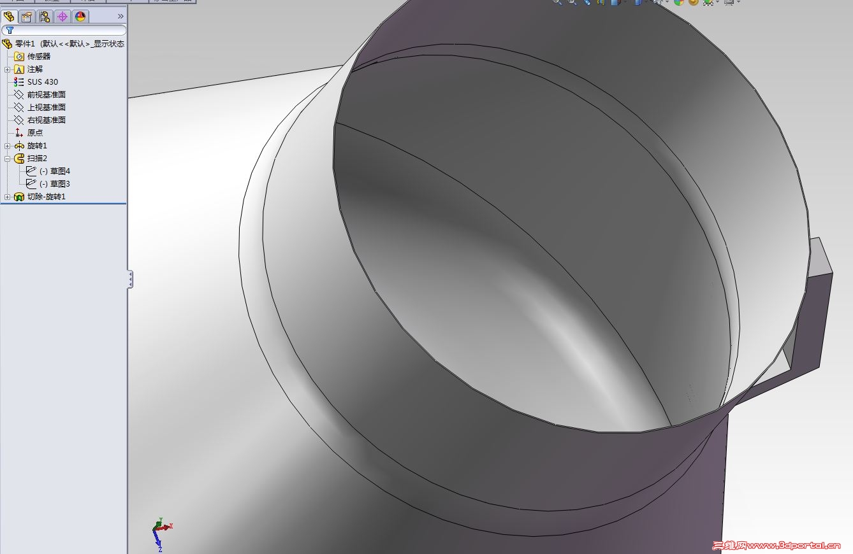
Task: Expand the 注解 annotations node
Action: (7, 69)
